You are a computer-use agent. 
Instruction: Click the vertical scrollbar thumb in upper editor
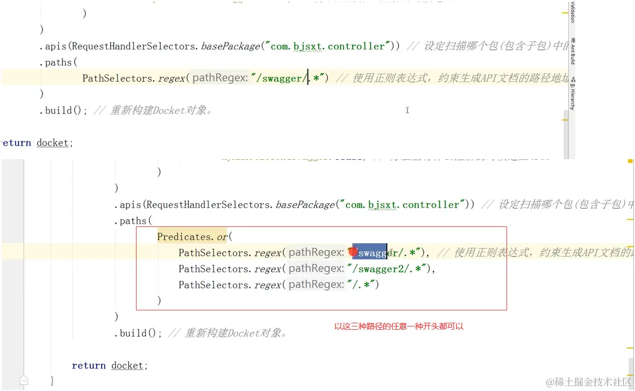566,136
